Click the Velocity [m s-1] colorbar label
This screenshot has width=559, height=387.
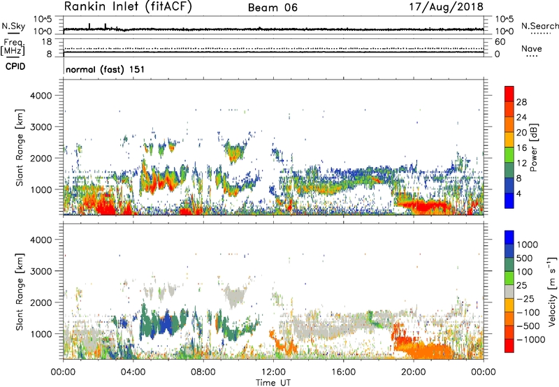pyautogui.click(x=552, y=291)
